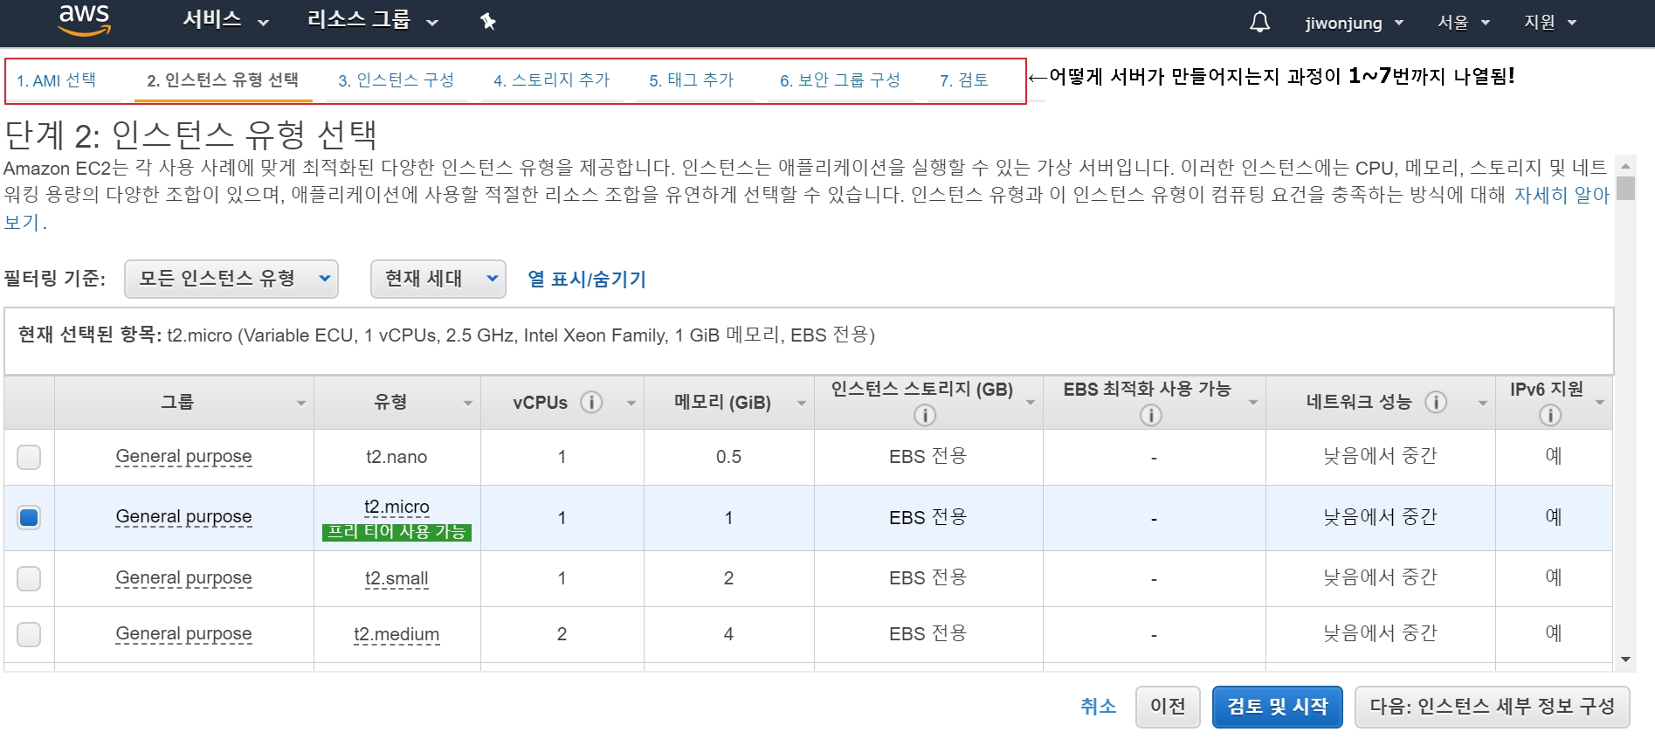The image size is (1655, 746).
Task: Click 다음: 인스턴스 세부 정보 구성
Action: pos(1492,707)
